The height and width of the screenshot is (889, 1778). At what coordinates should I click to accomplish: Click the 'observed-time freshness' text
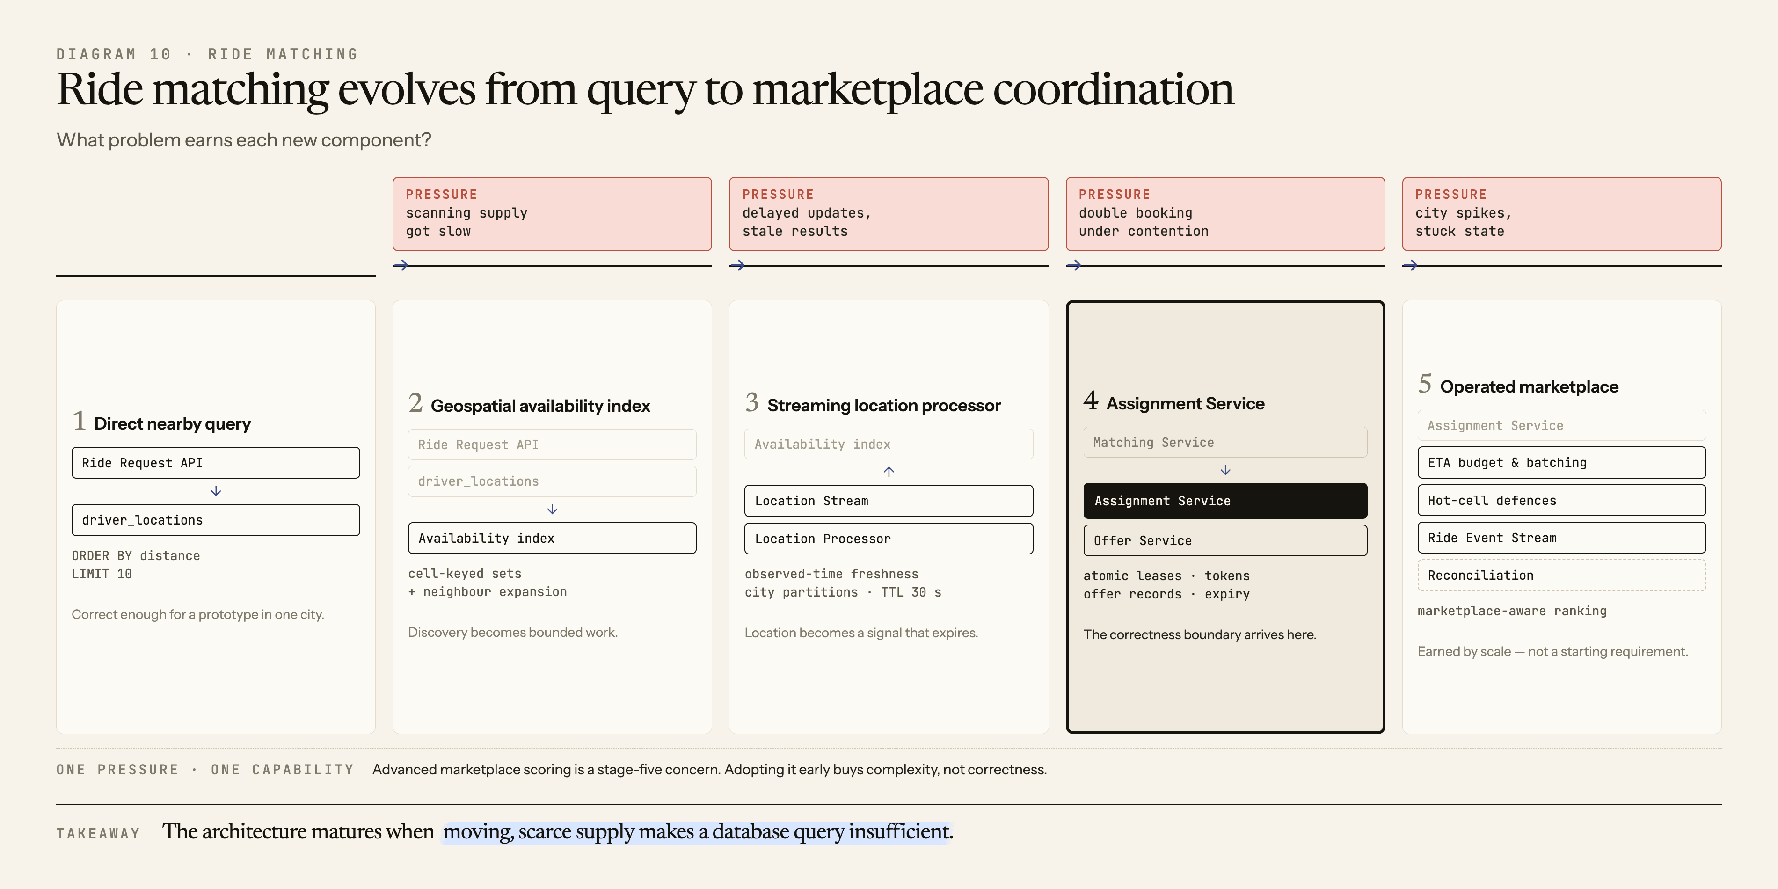point(832,574)
